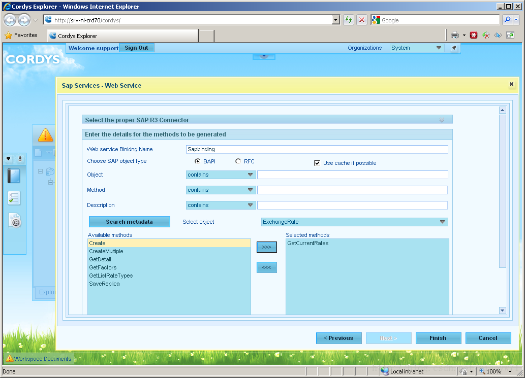The width and height of the screenshot is (525, 378).
Task: Click the dialog scrollbar up arrow
Action: [502, 110]
